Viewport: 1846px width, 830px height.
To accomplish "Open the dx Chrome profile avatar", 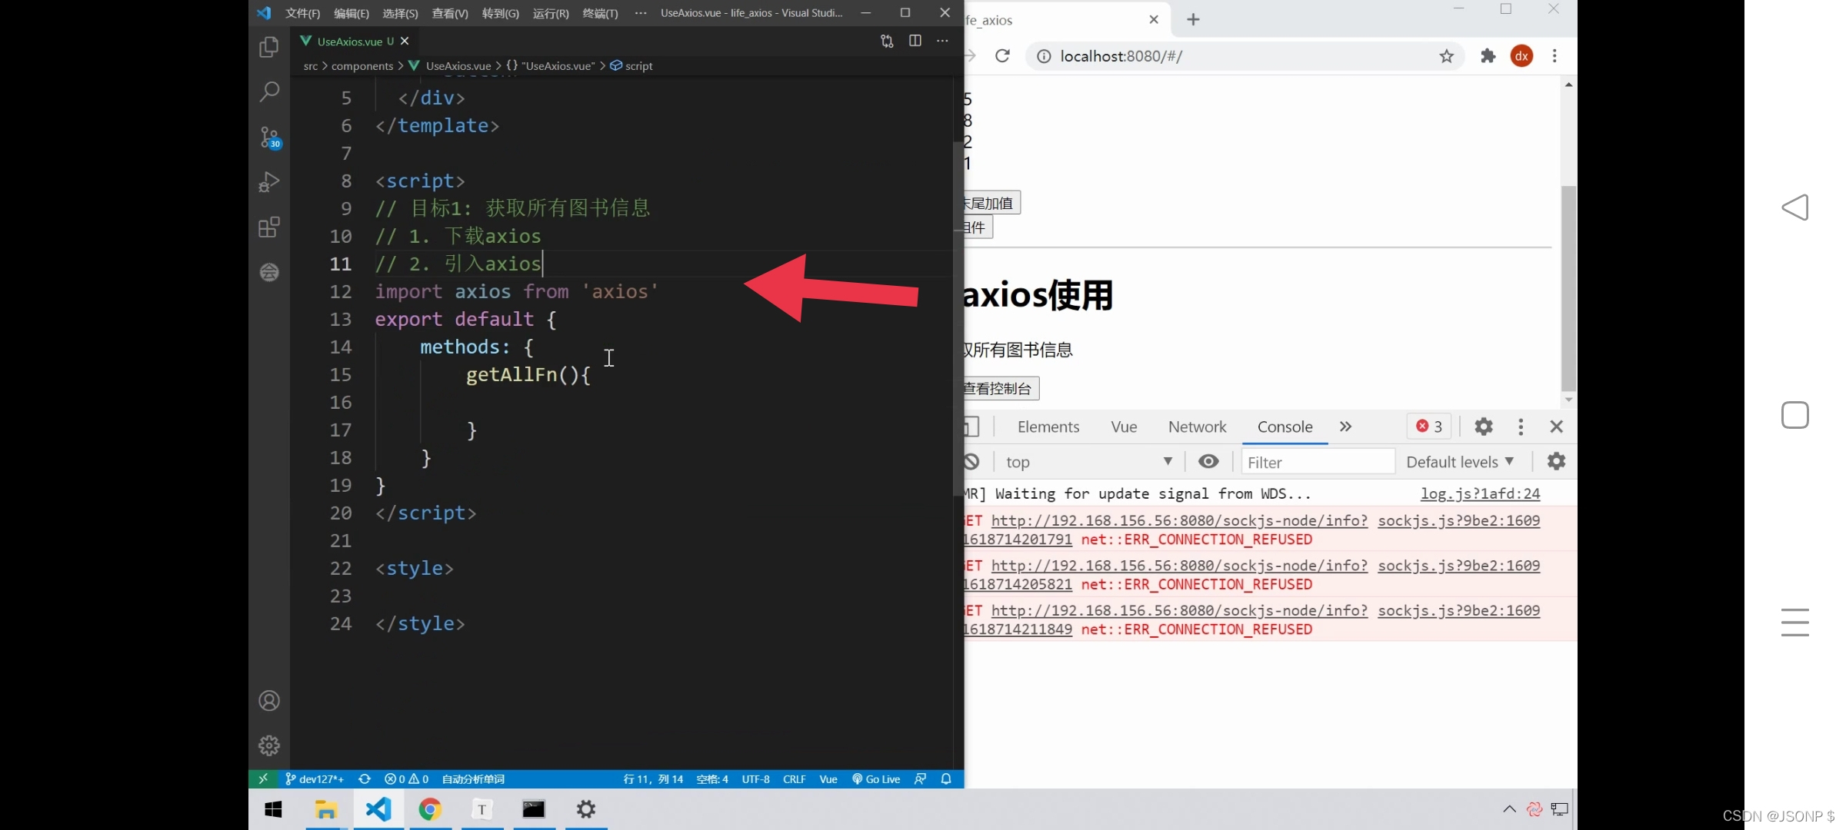I will coord(1521,55).
